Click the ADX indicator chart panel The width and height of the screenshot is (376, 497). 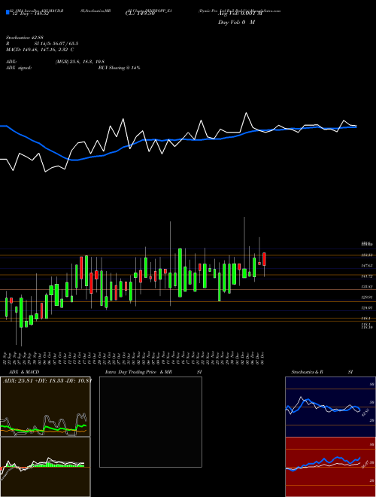tap(45, 407)
